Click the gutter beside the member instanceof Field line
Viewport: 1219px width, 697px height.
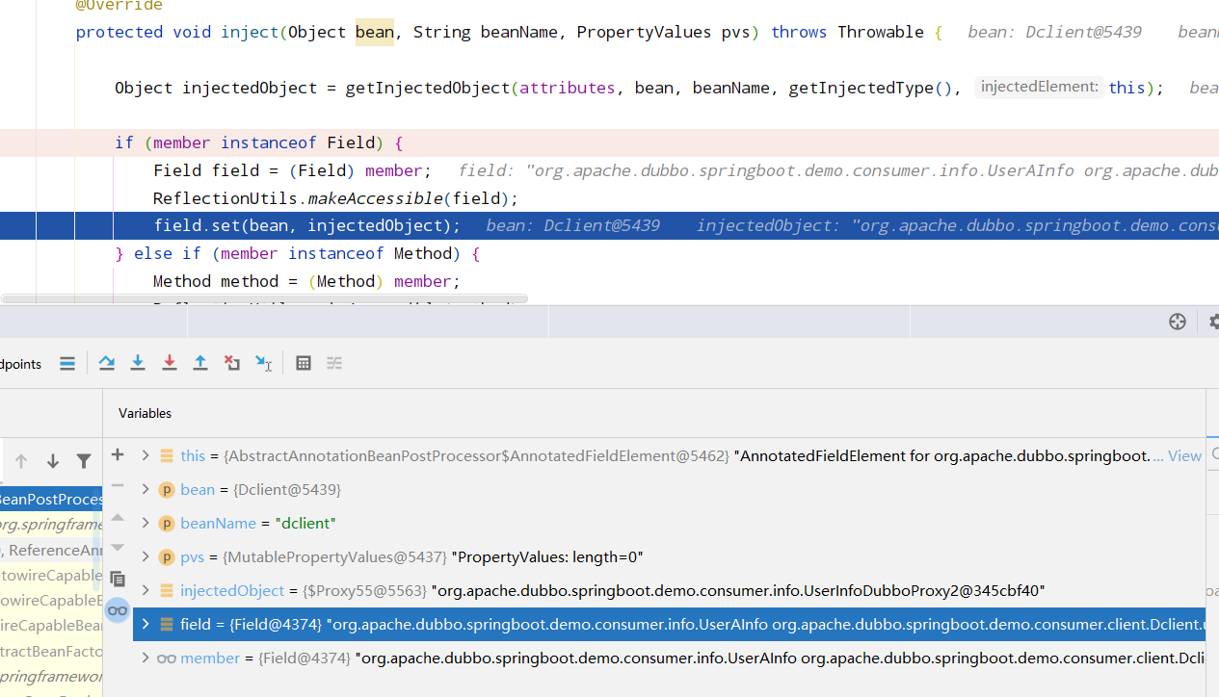pos(18,142)
